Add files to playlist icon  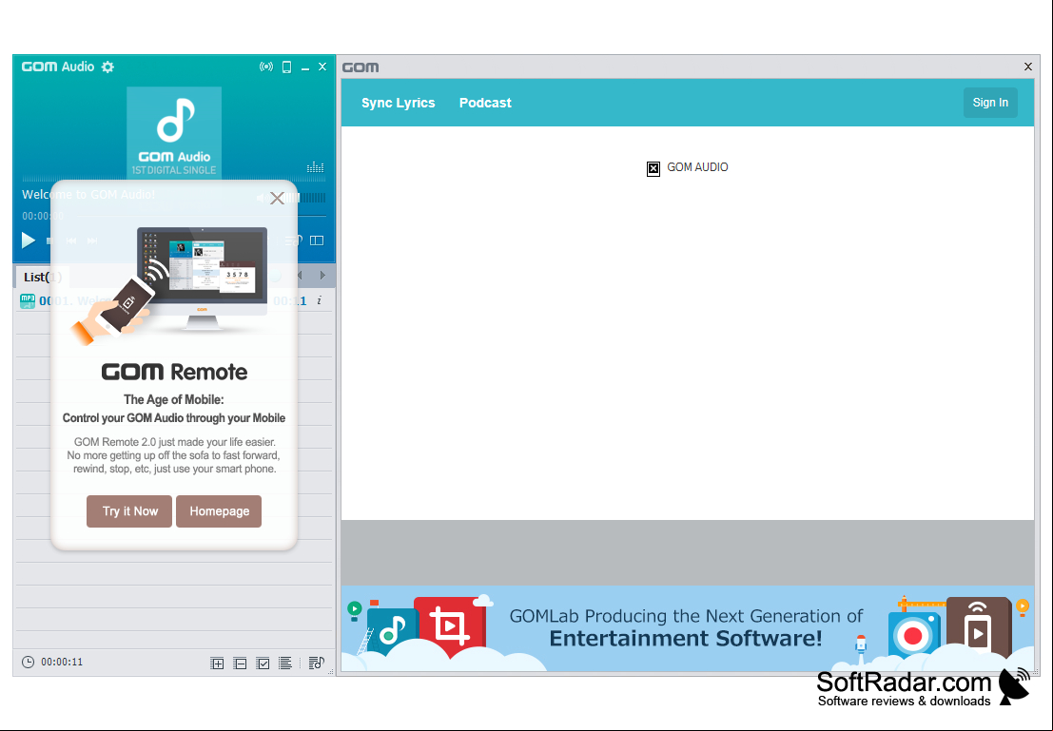217,664
